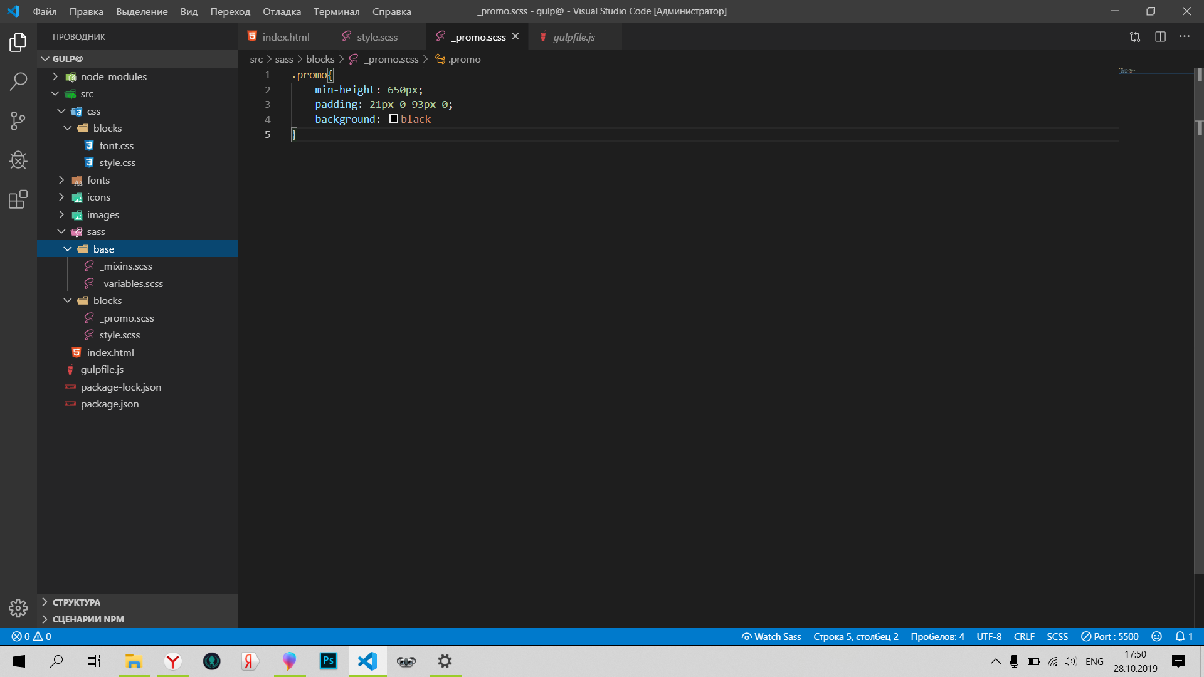
Task: Open Windows Task View button
Action: [94, 661]
